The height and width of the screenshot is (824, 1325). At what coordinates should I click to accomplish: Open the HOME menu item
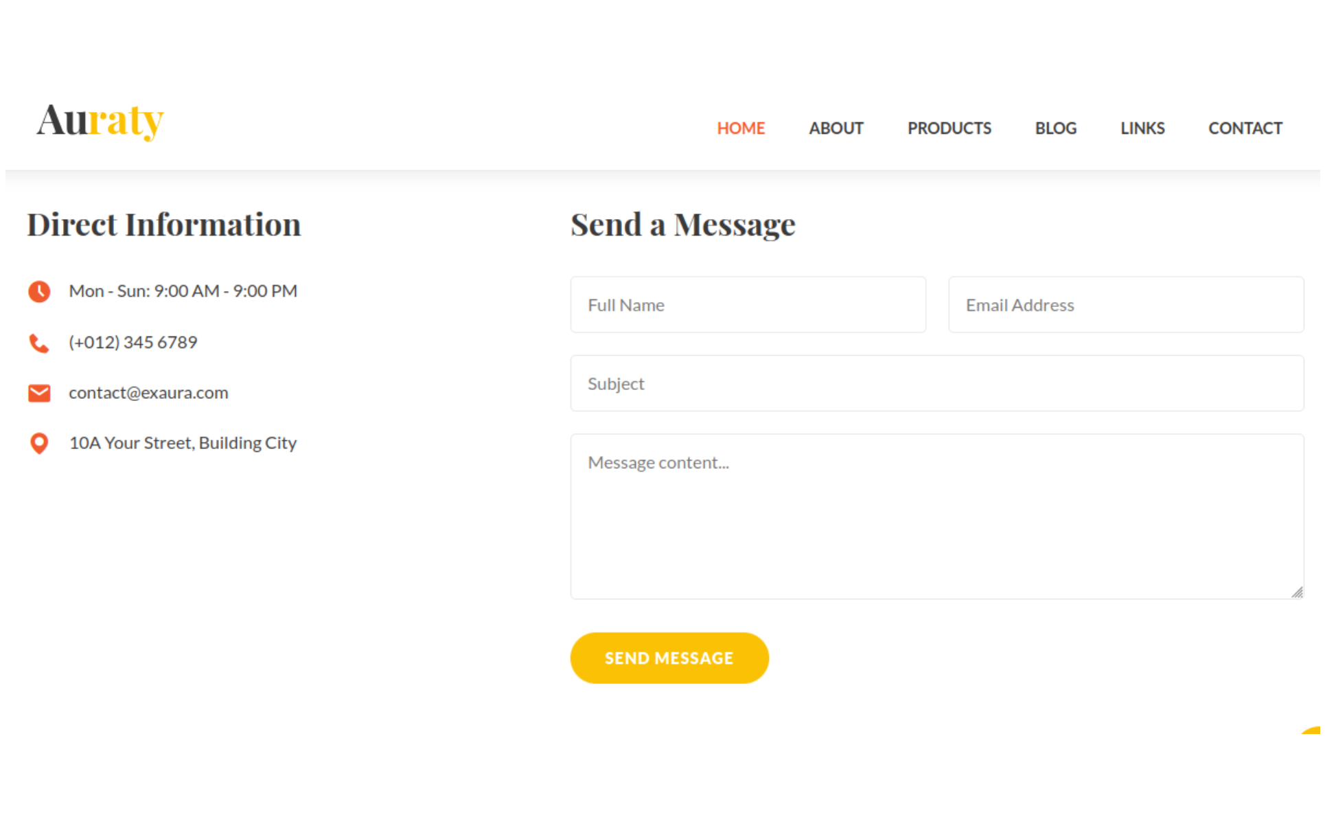point(741,128)
